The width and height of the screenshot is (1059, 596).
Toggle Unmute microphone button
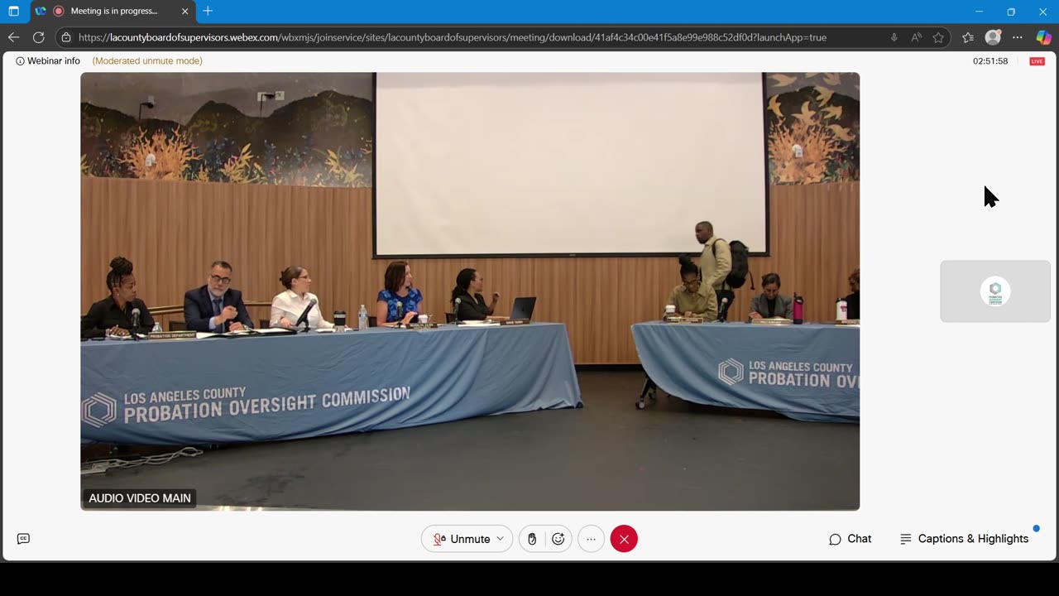point(462,539)
